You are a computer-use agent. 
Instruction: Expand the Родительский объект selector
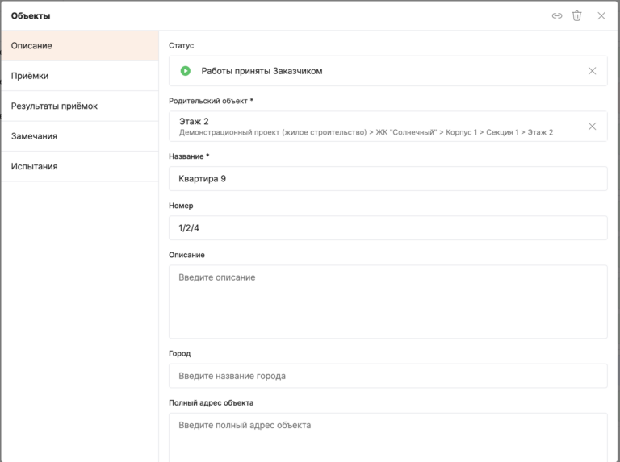(379, 121)
